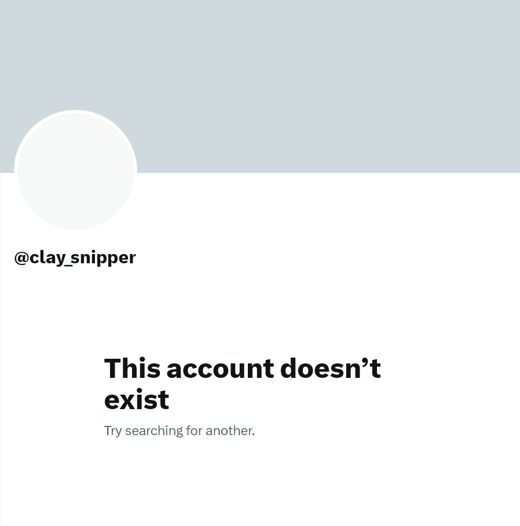The height and width of the screenshot is (526, 520).
Task: Click the underscore in the @clay_snipper handle
Action: (68, 266)
